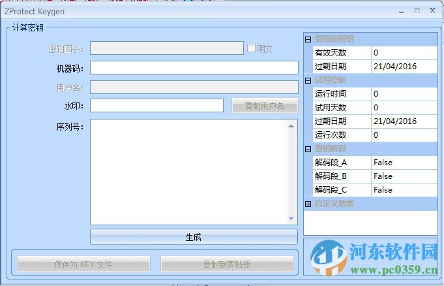Click the 密钥因子 input field
444x286 pixels.
pos(167,48)
